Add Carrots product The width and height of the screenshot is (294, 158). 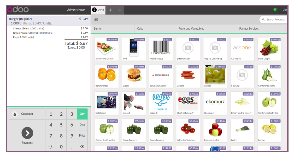[x=188, y=76]
